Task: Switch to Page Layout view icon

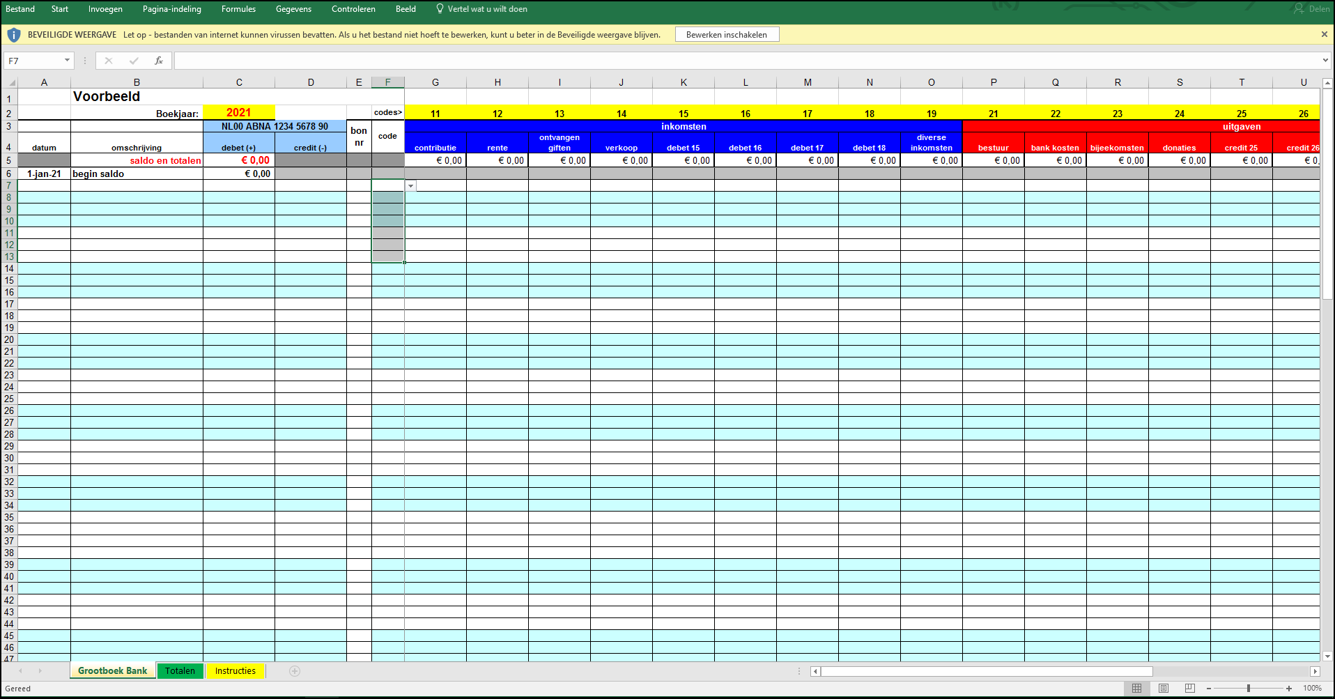Action: [1164, 688]
